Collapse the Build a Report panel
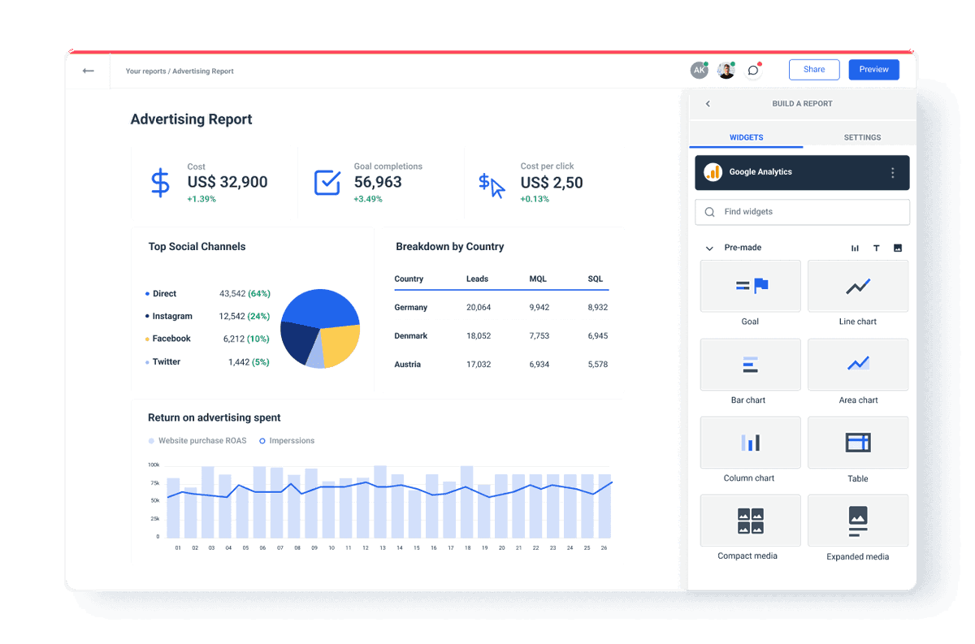The width and height of the screenshot is (975, 644). click(x=708, y=104)
